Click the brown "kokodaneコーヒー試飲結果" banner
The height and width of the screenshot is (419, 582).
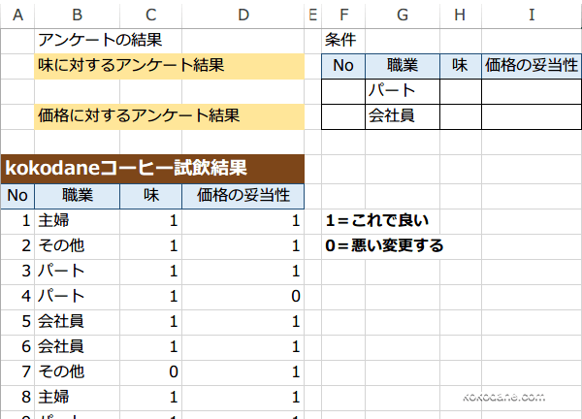(x=125, y=167)
